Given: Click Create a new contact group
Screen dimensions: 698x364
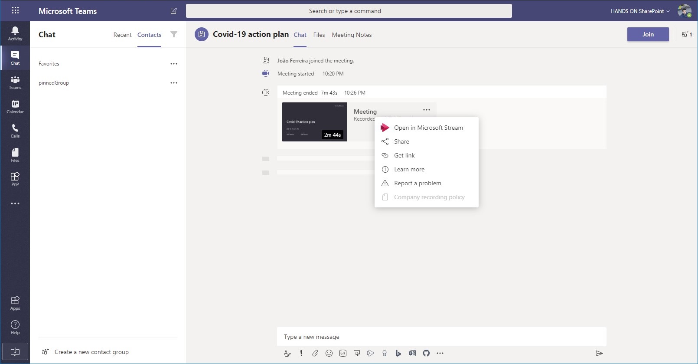Looking at the screenshot, I should tap(91, 352).
